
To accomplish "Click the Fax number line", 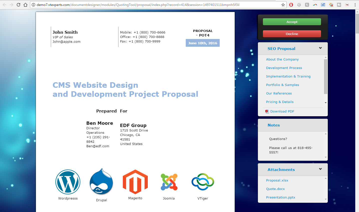I will (x=140, y=41).
